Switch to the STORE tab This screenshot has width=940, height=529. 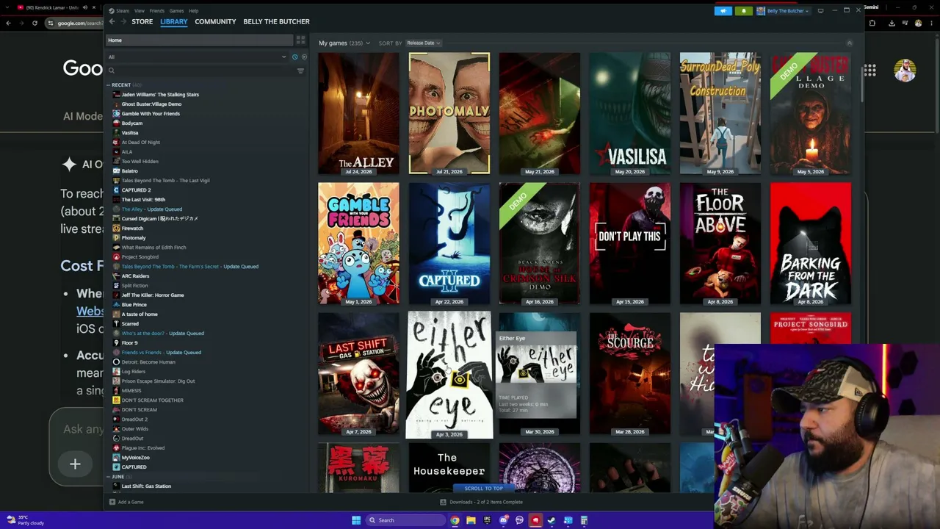[x=142, y=22]
